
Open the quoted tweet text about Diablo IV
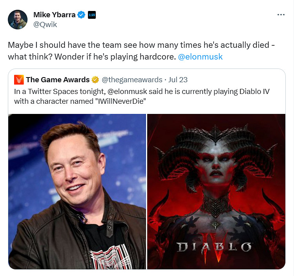(x=142, y=96)
